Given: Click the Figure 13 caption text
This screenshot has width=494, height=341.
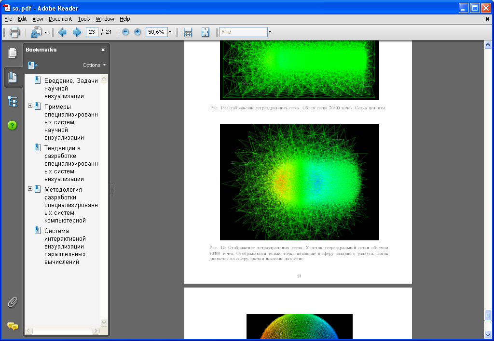Looking at the screenshot, I should (x=298, y=108).
